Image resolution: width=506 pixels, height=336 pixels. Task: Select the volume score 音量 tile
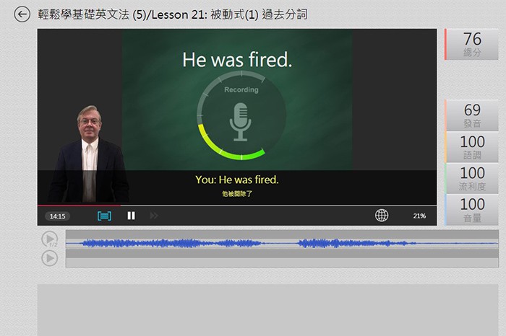(472, 209)
